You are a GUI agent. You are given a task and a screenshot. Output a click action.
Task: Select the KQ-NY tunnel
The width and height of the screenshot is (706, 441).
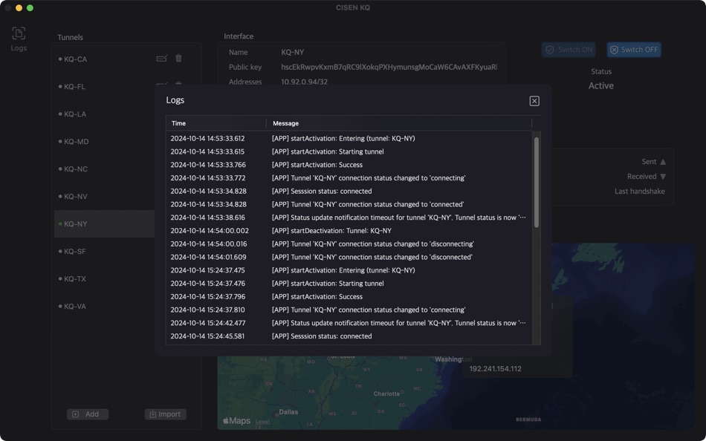coord(105,223)
